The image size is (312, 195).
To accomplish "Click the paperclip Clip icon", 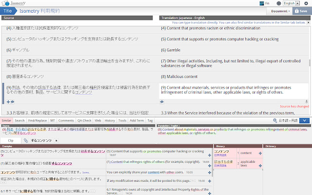I will [26, 140].
